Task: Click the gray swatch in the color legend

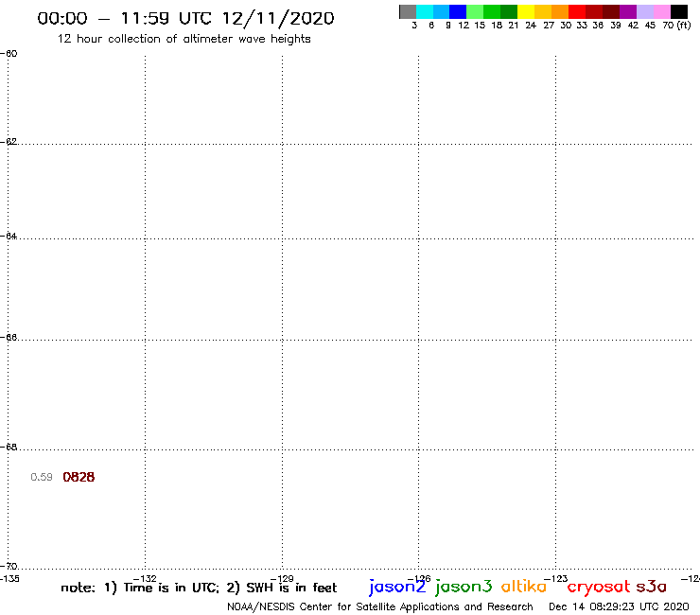Action: pos(408,11)
